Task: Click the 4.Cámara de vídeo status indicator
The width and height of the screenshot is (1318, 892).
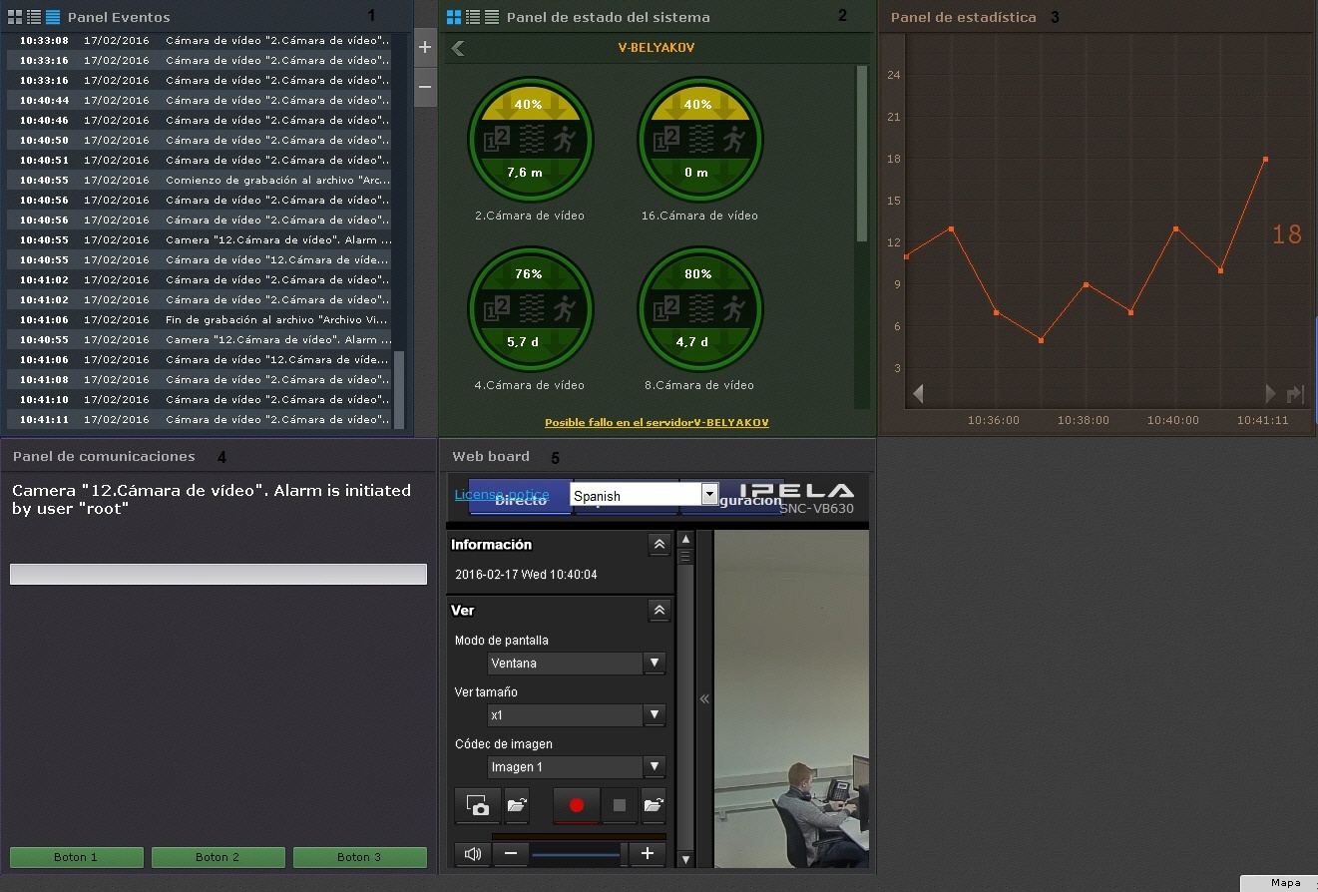Action: click(x=530, y=309)
